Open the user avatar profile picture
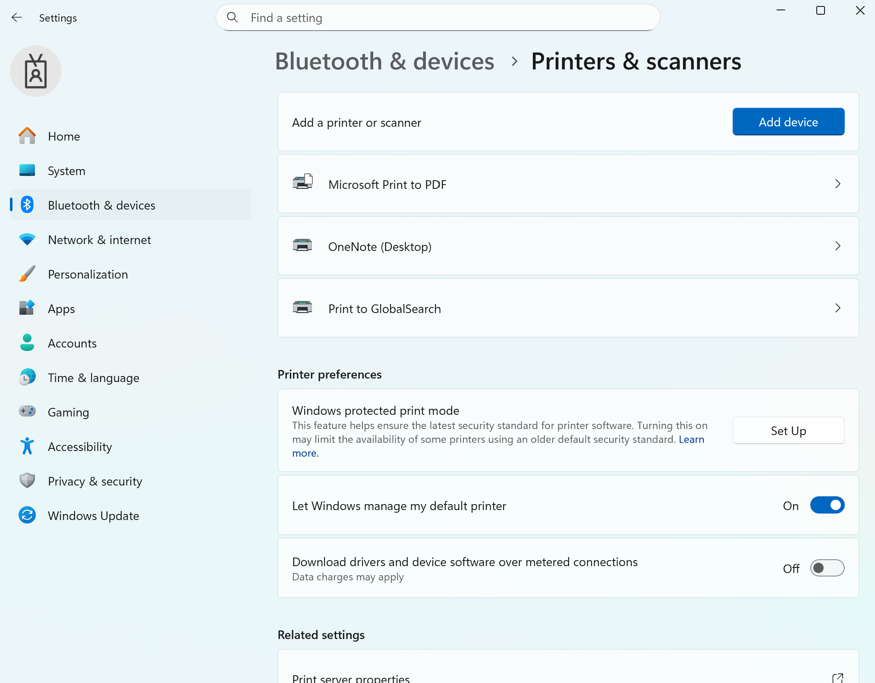 [x=36, y=71]
